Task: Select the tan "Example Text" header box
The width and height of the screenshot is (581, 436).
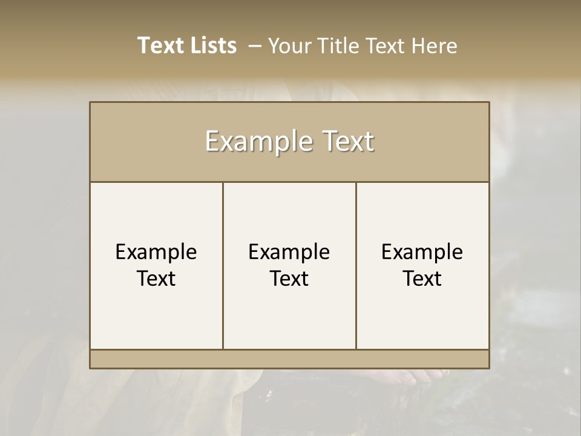Action: point(289,142)
